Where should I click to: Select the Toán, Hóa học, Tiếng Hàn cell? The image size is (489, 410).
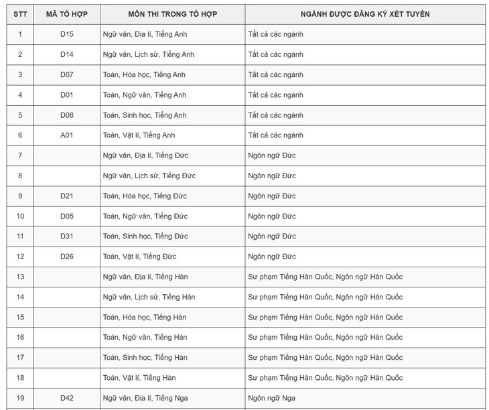(145, 317)
